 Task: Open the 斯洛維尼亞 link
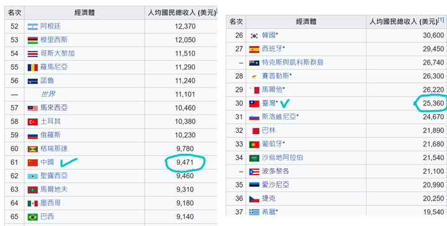pos(279,117)
